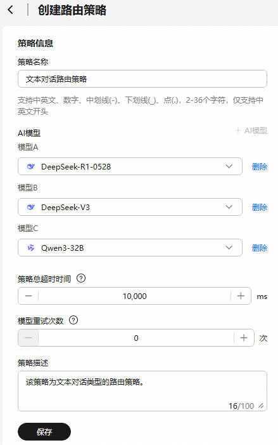Expand the 模型A DeepSeek-R1-0528 dropdown
This screenshot has width=278, height=445.
point(130,166)
